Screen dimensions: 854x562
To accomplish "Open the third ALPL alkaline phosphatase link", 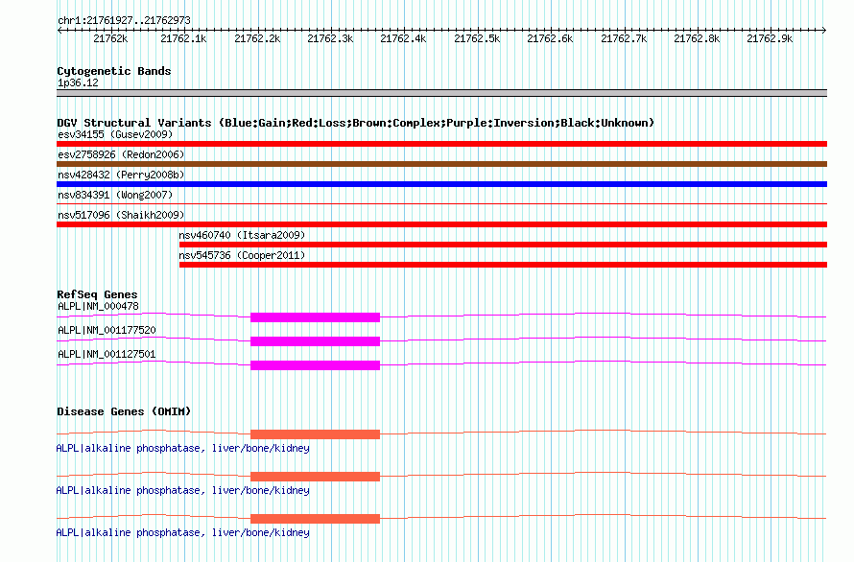I will click(x=183, y=532).
